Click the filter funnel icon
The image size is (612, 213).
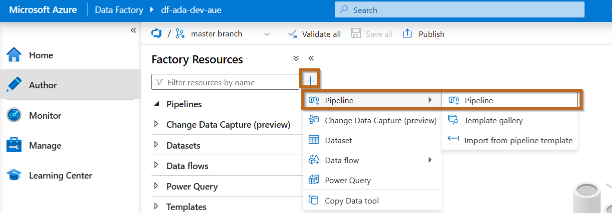tap(159, 82)
